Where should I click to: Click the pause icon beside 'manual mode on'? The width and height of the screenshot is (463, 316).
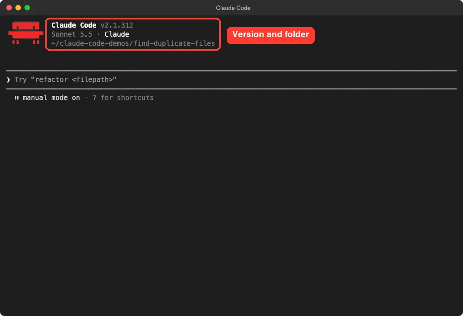click(x=16, y=98)
